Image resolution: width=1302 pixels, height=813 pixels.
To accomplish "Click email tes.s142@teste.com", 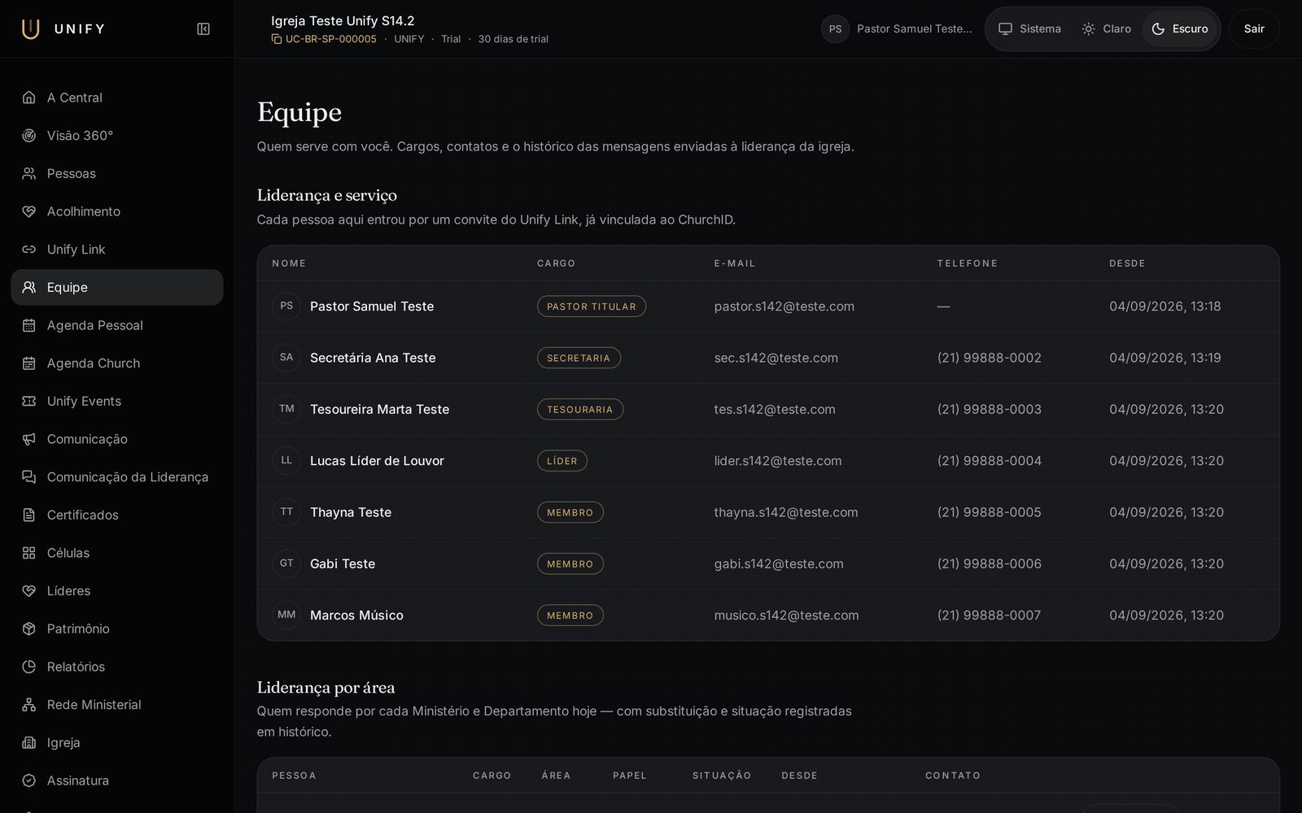I will tap(775, 409).
